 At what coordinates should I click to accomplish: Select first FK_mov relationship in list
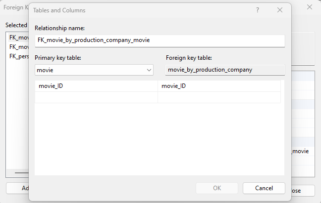click(x=17, y=38)
